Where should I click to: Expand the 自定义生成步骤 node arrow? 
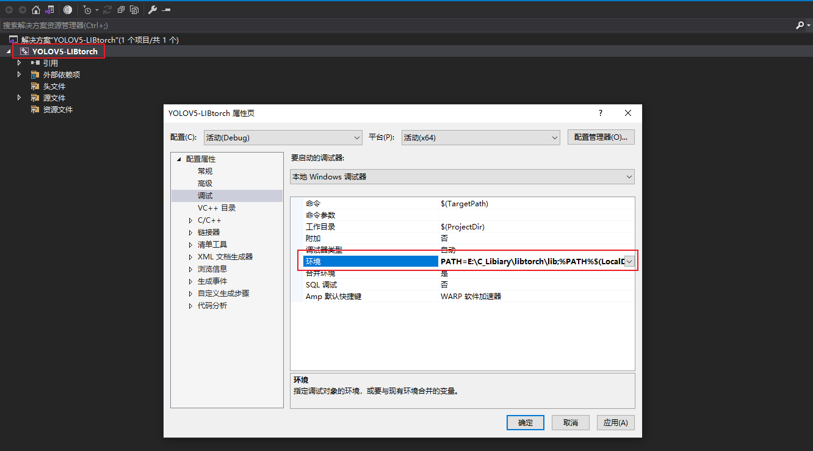[x=190, y=294]
